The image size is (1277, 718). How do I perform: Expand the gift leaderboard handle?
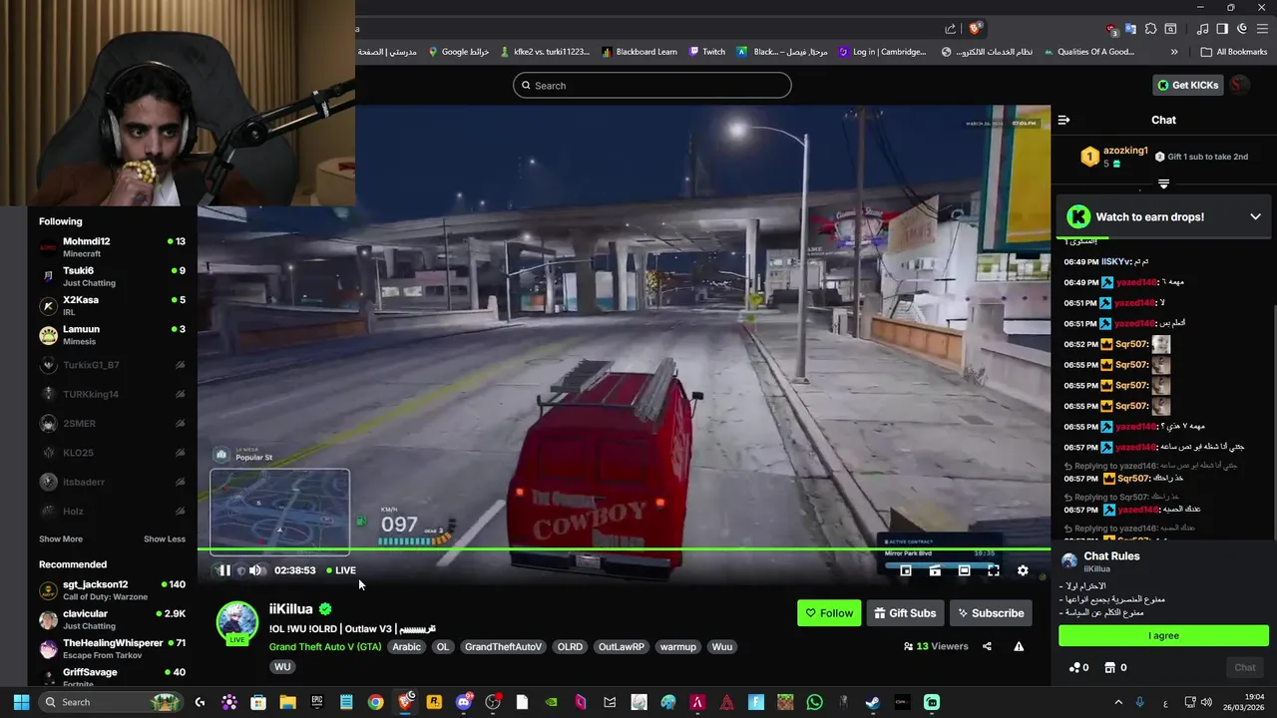pyautogui.click(x=1163, y=183)
